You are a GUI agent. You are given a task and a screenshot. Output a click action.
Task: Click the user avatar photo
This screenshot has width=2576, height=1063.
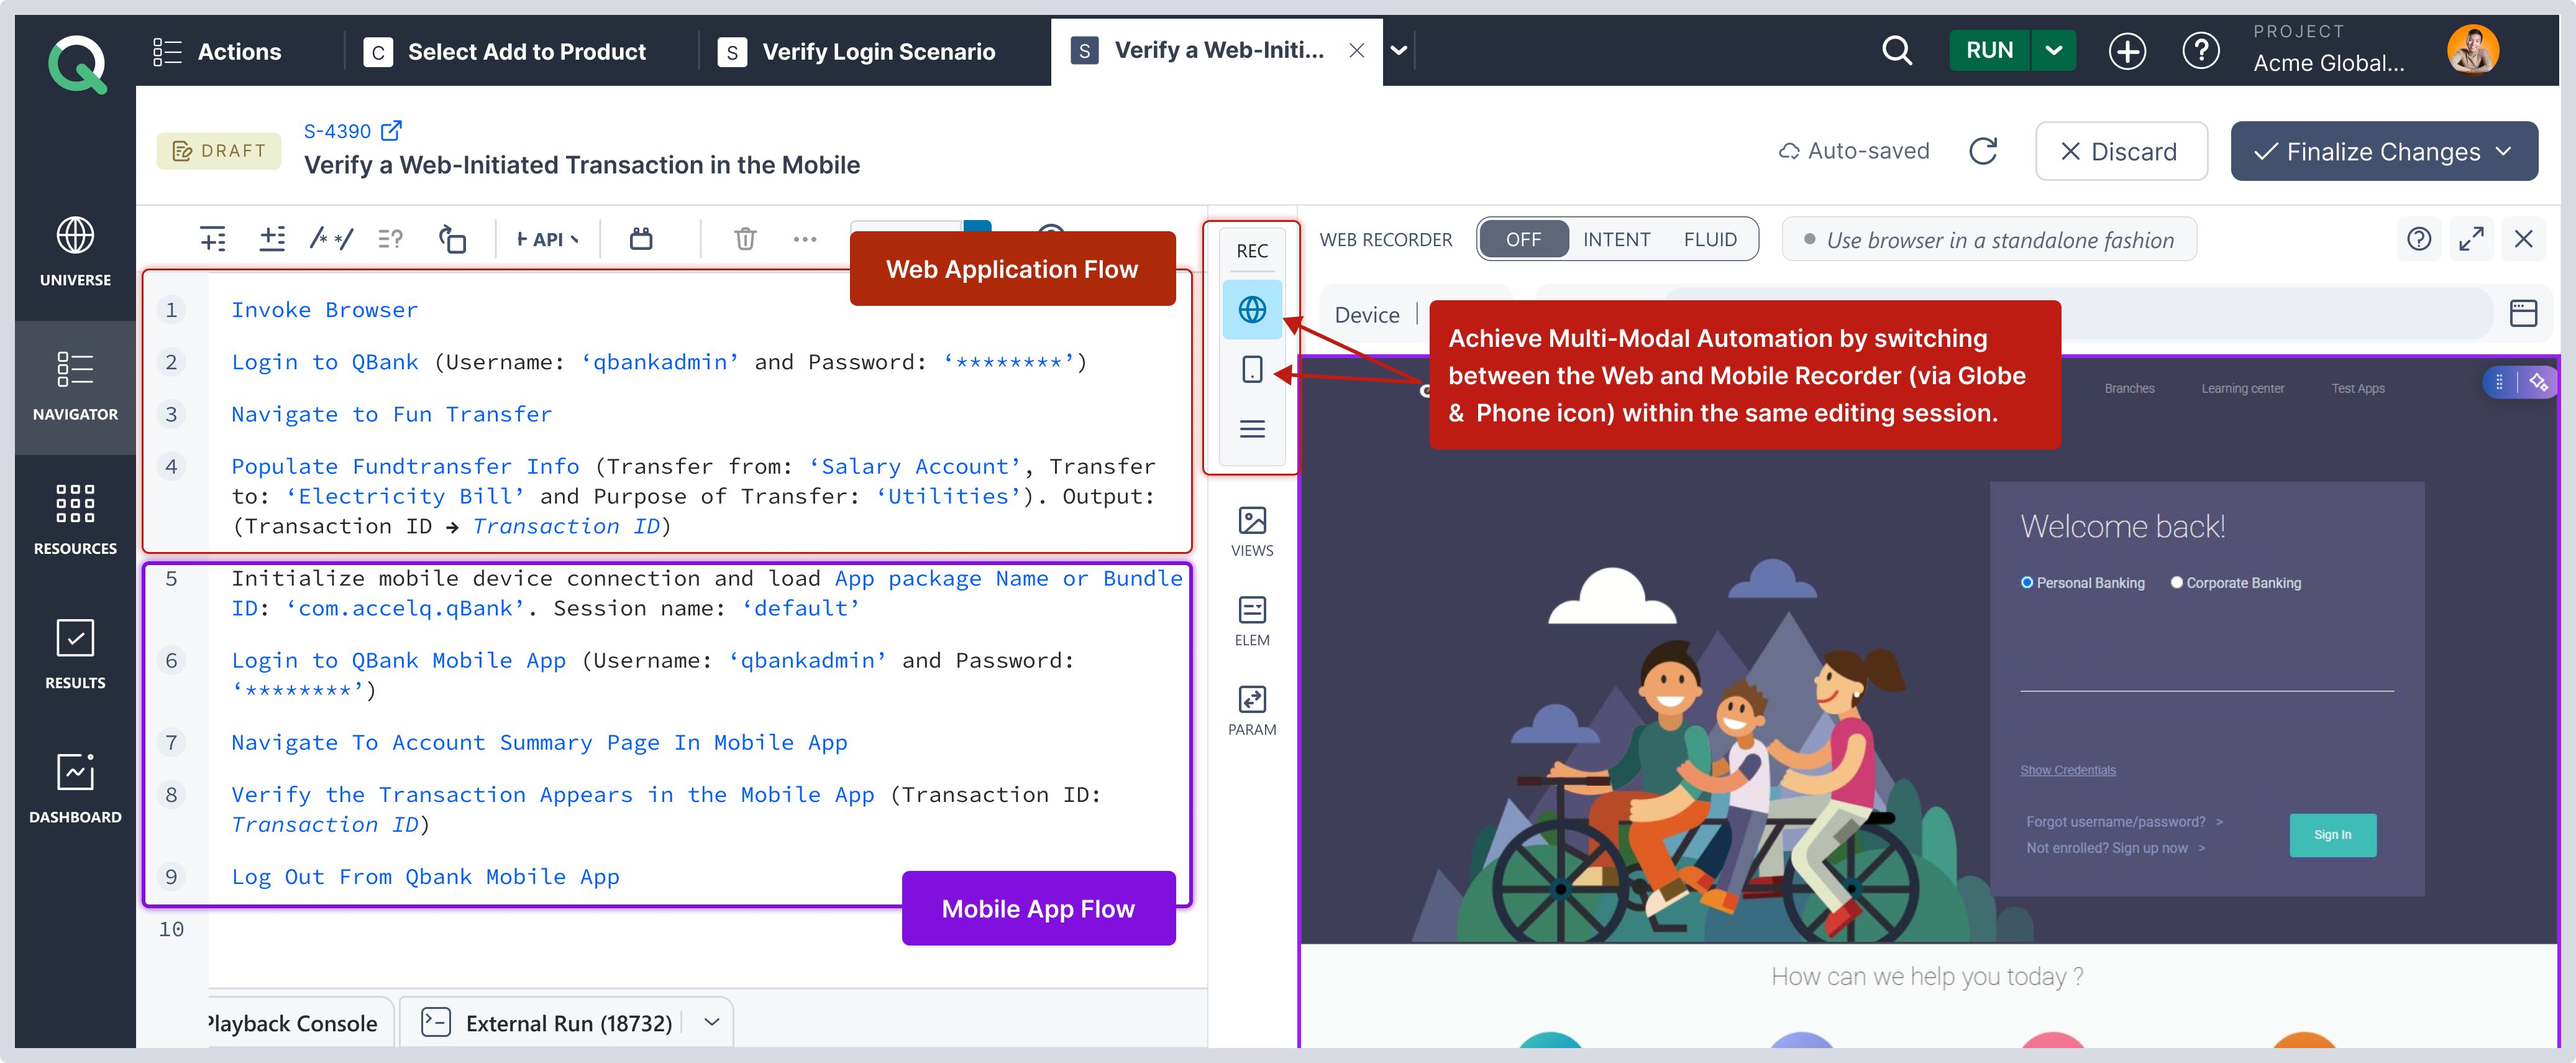tap(2472, 49)
